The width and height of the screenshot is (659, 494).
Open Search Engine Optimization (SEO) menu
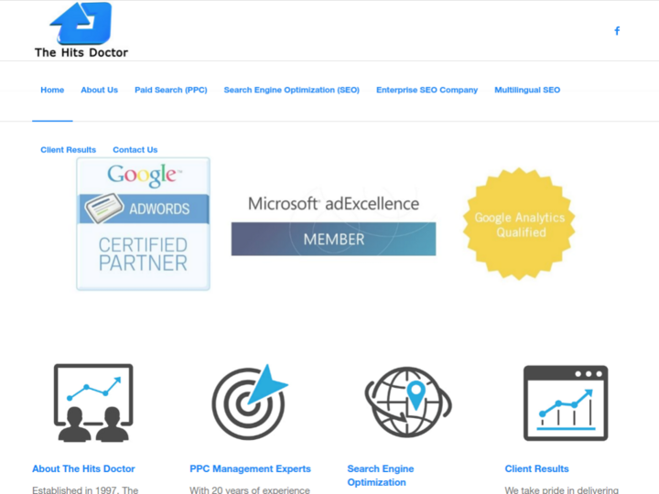(291, 91)
